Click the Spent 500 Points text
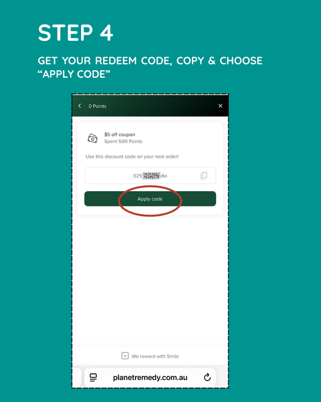Viewport: 321px width, 402px height. point(123,141)
